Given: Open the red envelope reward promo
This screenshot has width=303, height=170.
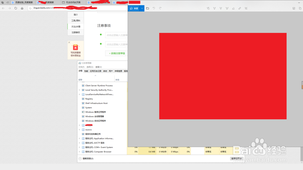Looking at the screenshot, I should (x=75, y=50).
